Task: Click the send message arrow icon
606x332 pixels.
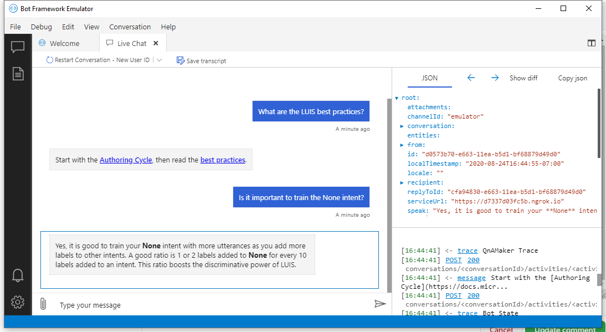Action: click(x=380, y=304)
